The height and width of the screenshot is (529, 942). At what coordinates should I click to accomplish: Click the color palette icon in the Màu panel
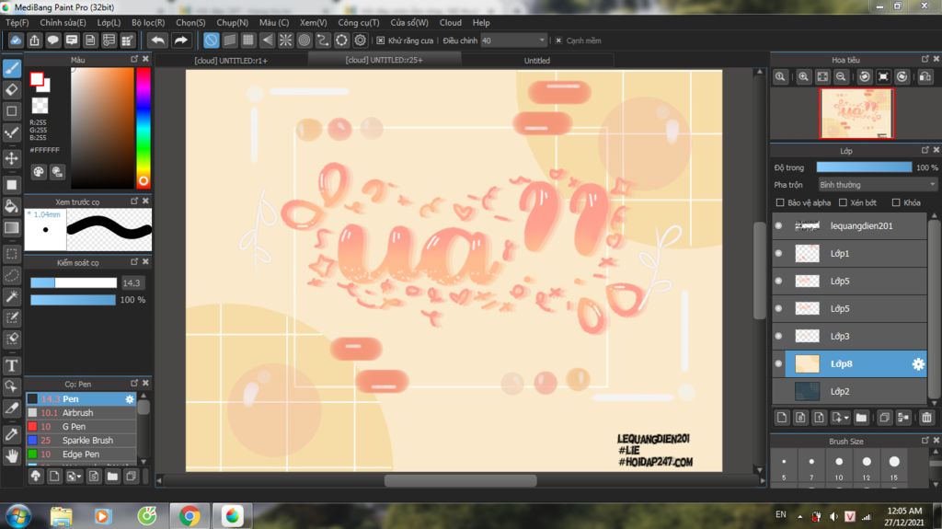[x=39, y=172]
